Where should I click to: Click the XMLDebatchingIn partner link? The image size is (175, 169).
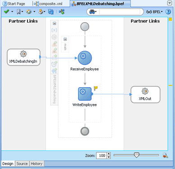[x=23, y=57]
